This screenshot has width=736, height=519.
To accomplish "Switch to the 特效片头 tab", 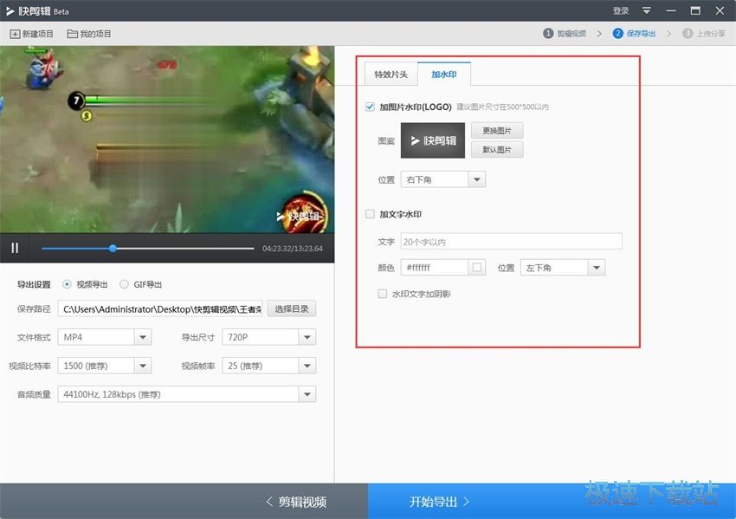I will coord(391,75).
